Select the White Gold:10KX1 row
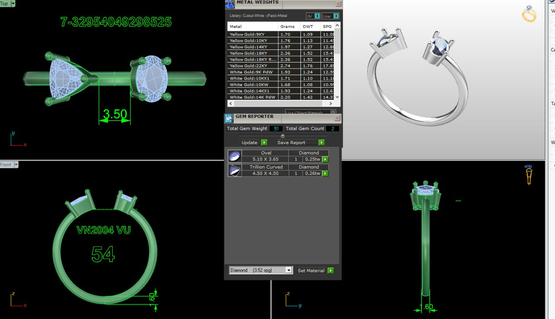The height and width of the screenshot is (319, 555). click(281, 78)
